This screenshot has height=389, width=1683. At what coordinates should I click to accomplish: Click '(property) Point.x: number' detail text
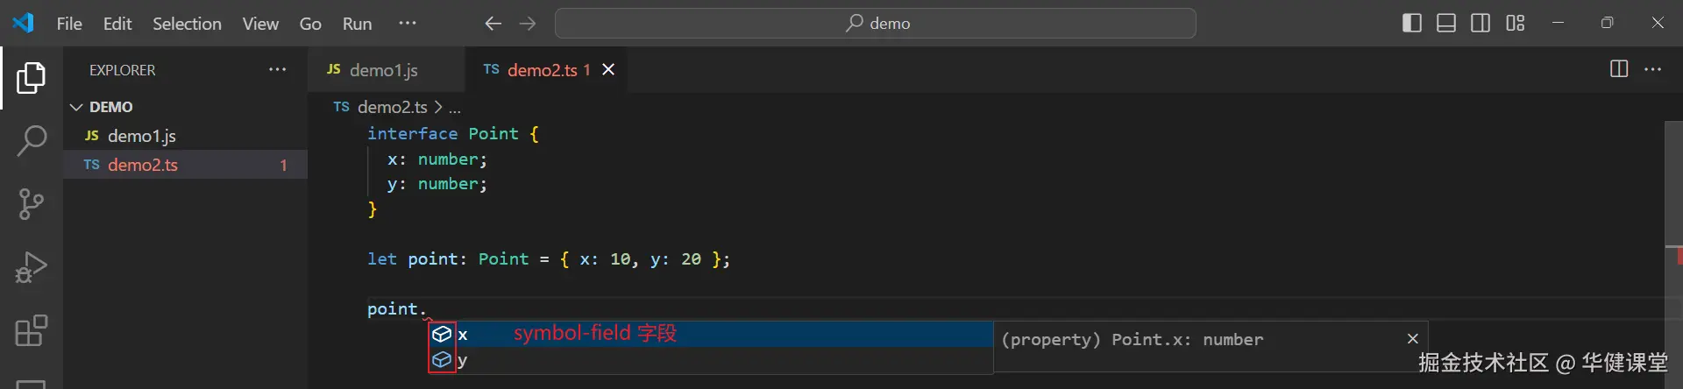[1133, 339]
